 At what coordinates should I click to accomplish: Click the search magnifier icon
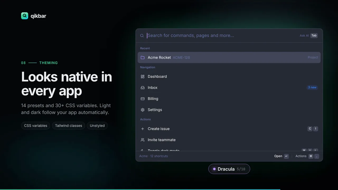[x=142, y=36]
